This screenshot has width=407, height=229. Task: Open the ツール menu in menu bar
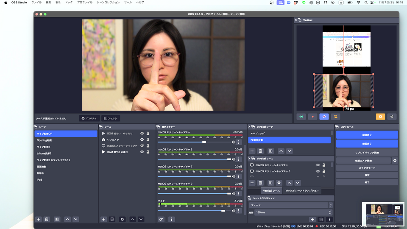[128, 3]
